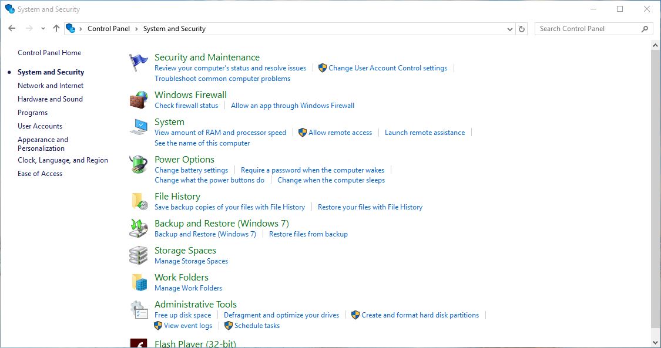Image resolution: width=661 pixels, height=348 pixels.
Task: Click the Storage Spaces drives icon
Action: tap(139, 255)
